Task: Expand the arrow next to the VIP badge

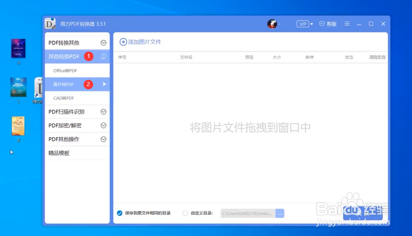Action: click(312, 24)
